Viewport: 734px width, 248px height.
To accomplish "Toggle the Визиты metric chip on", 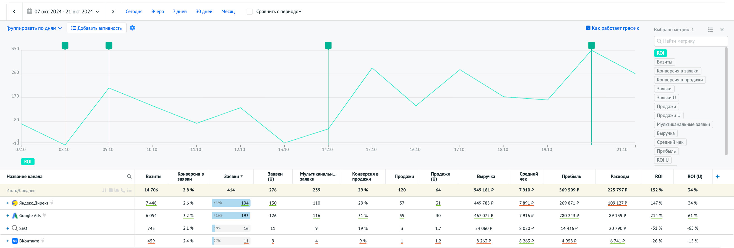I will pyautogui.click(x=664, y=62).
